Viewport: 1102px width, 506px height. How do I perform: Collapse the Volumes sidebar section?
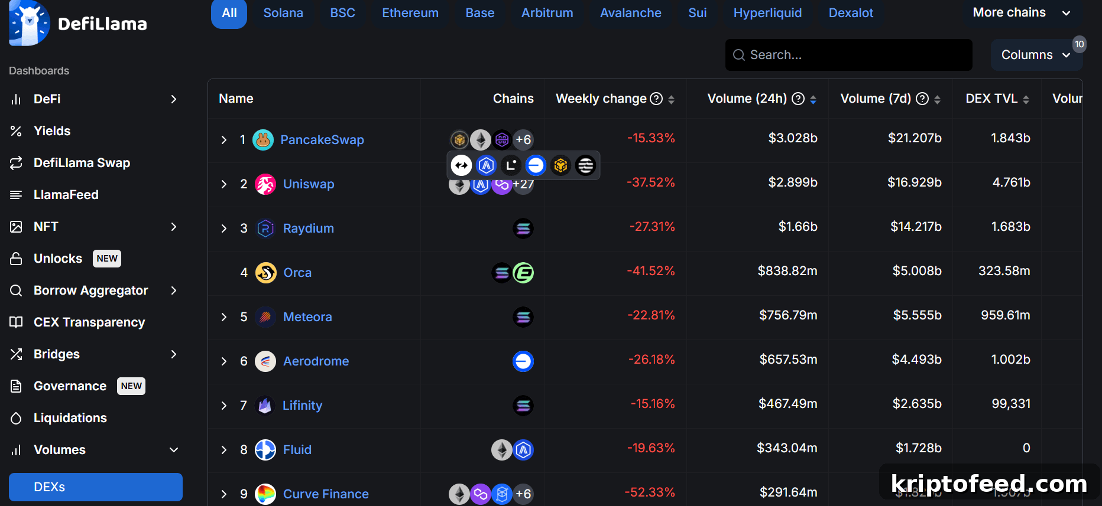tap(174, 450)
